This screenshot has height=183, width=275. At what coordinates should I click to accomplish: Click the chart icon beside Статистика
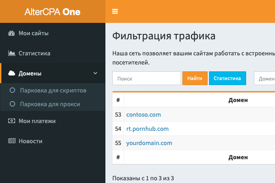point(11,53)
